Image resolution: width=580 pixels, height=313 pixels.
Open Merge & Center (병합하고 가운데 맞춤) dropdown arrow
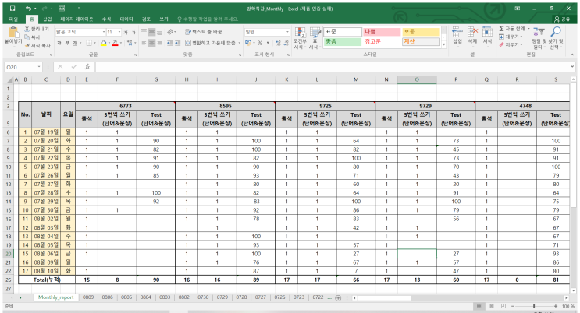point(240,43)
